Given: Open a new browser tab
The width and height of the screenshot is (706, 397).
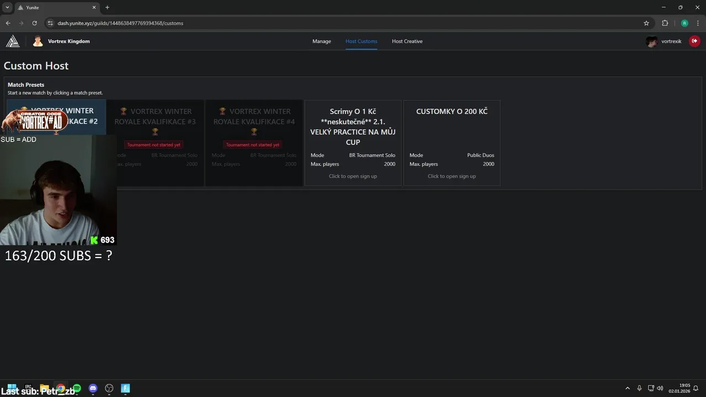Looking at the screenshot, I should pyautogui.click(x=107, y=8).
